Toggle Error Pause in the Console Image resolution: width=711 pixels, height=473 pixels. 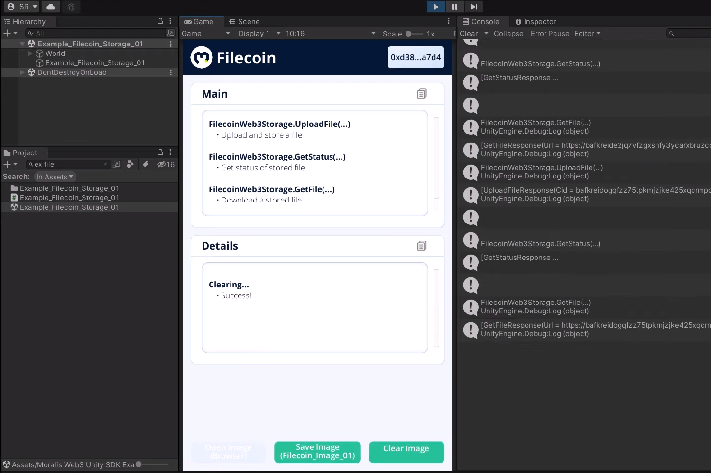(x=550, y=34)
